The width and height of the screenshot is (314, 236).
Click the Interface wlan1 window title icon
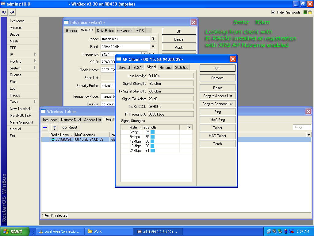[x=66, y=22]
